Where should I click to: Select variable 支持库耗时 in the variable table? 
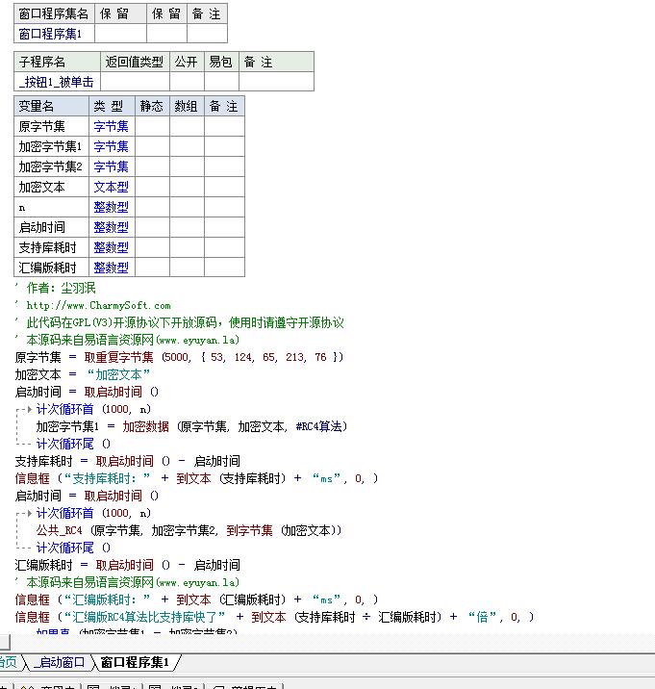click(51, 247)
